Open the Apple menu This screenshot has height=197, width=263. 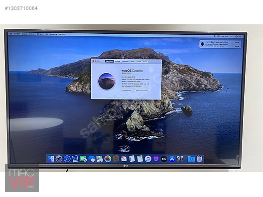click(x=11, y=34)
